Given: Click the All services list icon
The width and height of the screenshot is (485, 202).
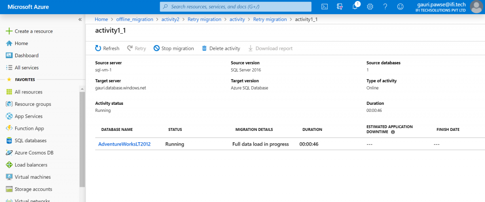Looking at the screenshot, I should tap(9, 67).
